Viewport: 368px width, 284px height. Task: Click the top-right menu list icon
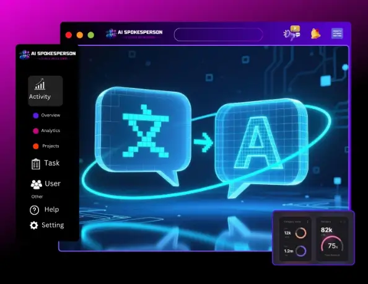337,33
